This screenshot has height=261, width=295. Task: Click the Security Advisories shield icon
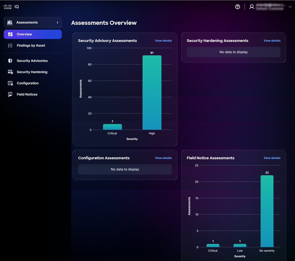pos(10,61)
